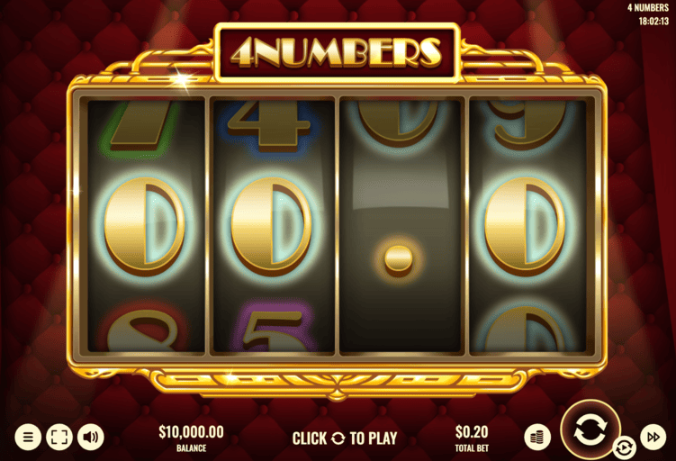Image resolution: width=676 pixels, height=461 pixels.
Task: Enable autoplay with small circular play icon
Action: click(624, 448)
